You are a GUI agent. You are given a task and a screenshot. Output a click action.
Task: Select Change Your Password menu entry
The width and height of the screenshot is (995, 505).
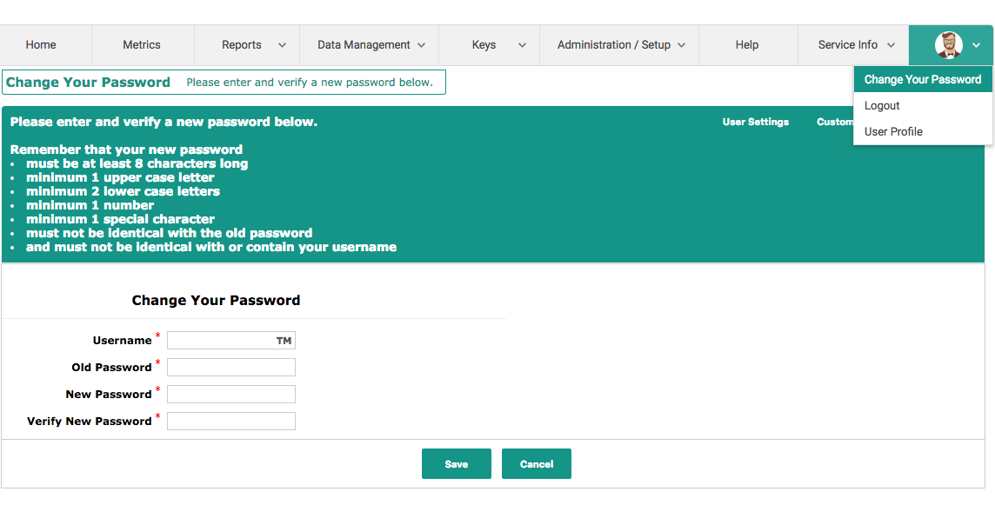point(922,80)
